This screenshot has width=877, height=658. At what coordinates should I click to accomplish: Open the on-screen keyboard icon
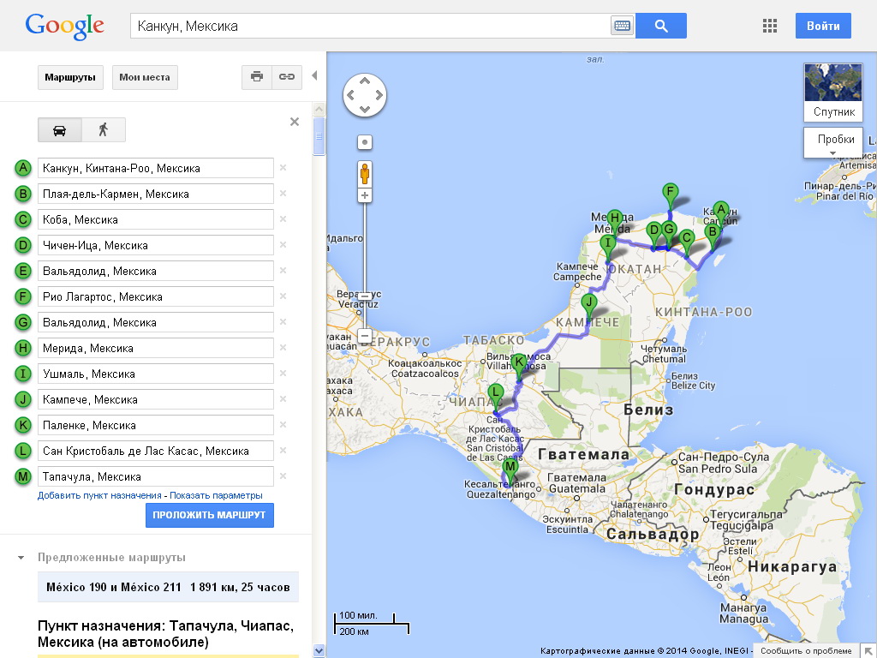(x=622, y=27)
